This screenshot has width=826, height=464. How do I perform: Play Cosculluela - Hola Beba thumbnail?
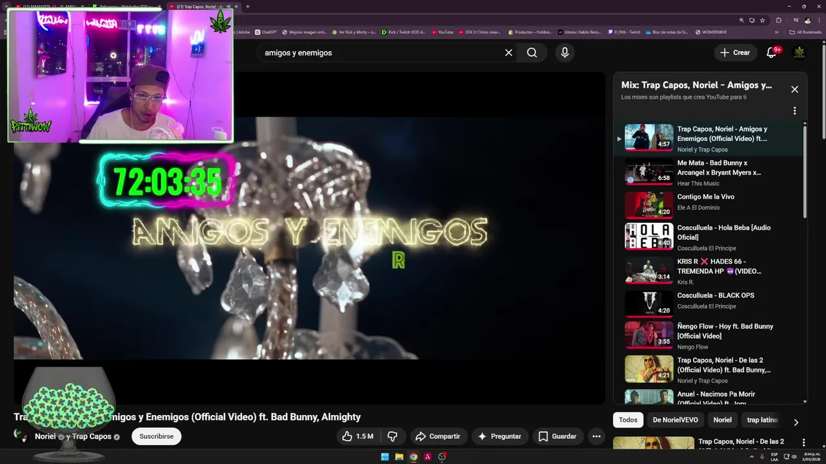[x=649, y=237]
